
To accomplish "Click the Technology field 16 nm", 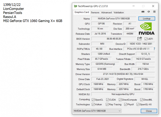I will click(100, 29).
